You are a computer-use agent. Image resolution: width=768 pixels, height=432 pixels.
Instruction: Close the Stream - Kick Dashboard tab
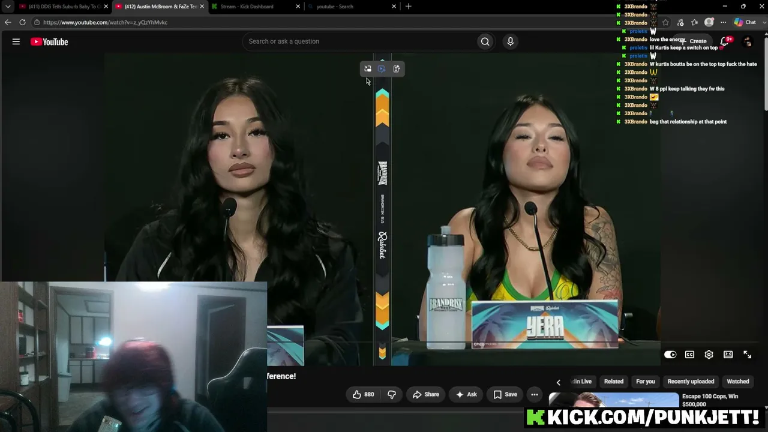pos(298,7)
